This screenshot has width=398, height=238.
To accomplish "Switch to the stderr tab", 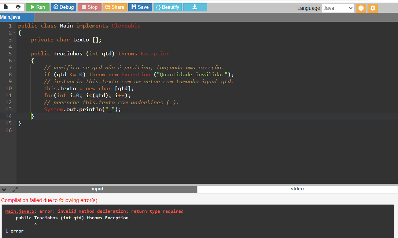I will [297, 189].
